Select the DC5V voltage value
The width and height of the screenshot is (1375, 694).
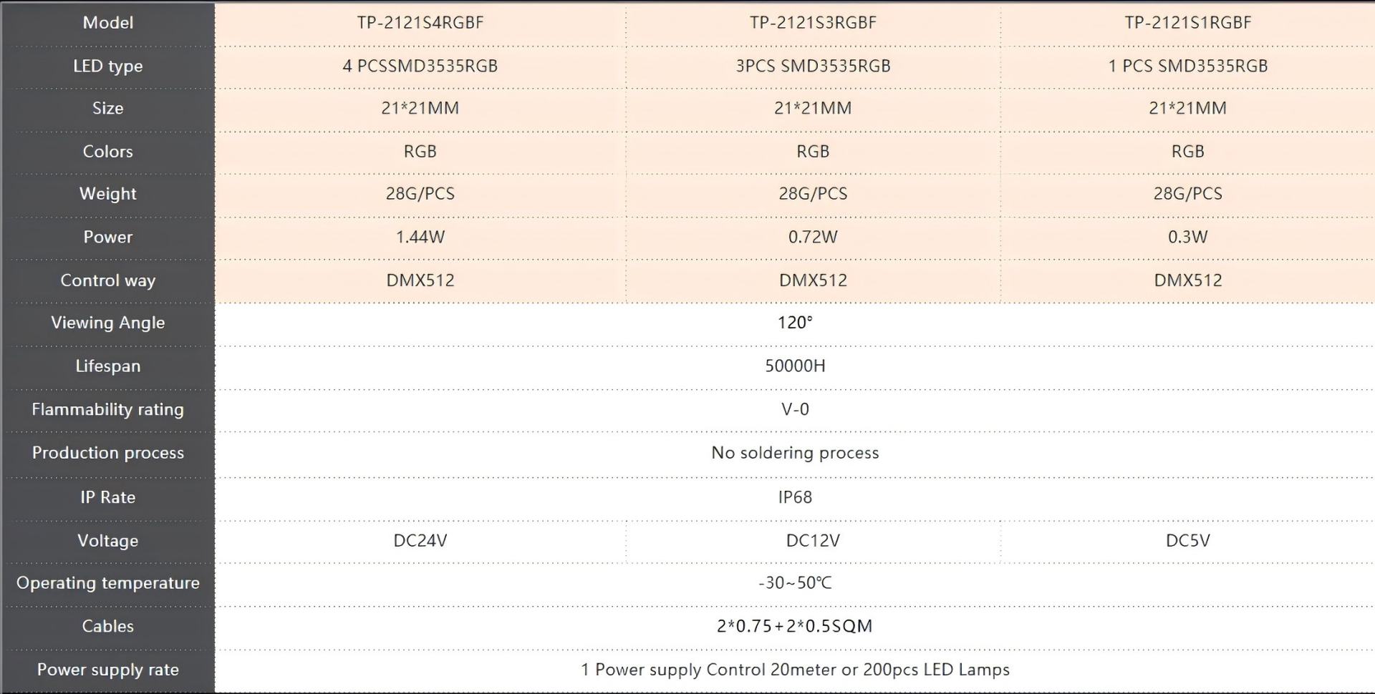pos(1188,541)
